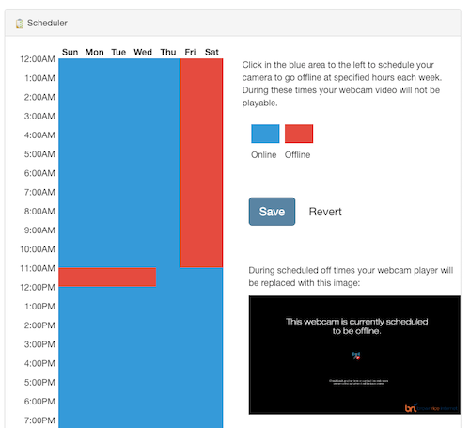Screen dimensions: 470x428
Task: Click the Sun column header
Action: point(70,52)
